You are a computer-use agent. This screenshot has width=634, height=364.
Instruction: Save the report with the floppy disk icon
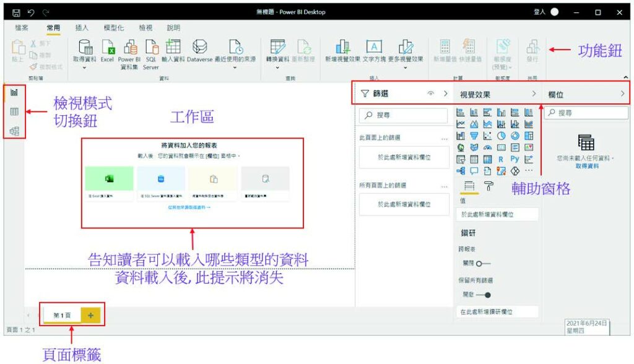[x=16, y=12]
